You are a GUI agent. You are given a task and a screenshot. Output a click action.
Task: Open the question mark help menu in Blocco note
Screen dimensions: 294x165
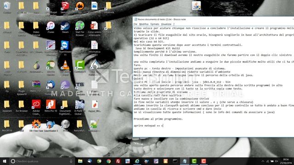coord(174,24)
